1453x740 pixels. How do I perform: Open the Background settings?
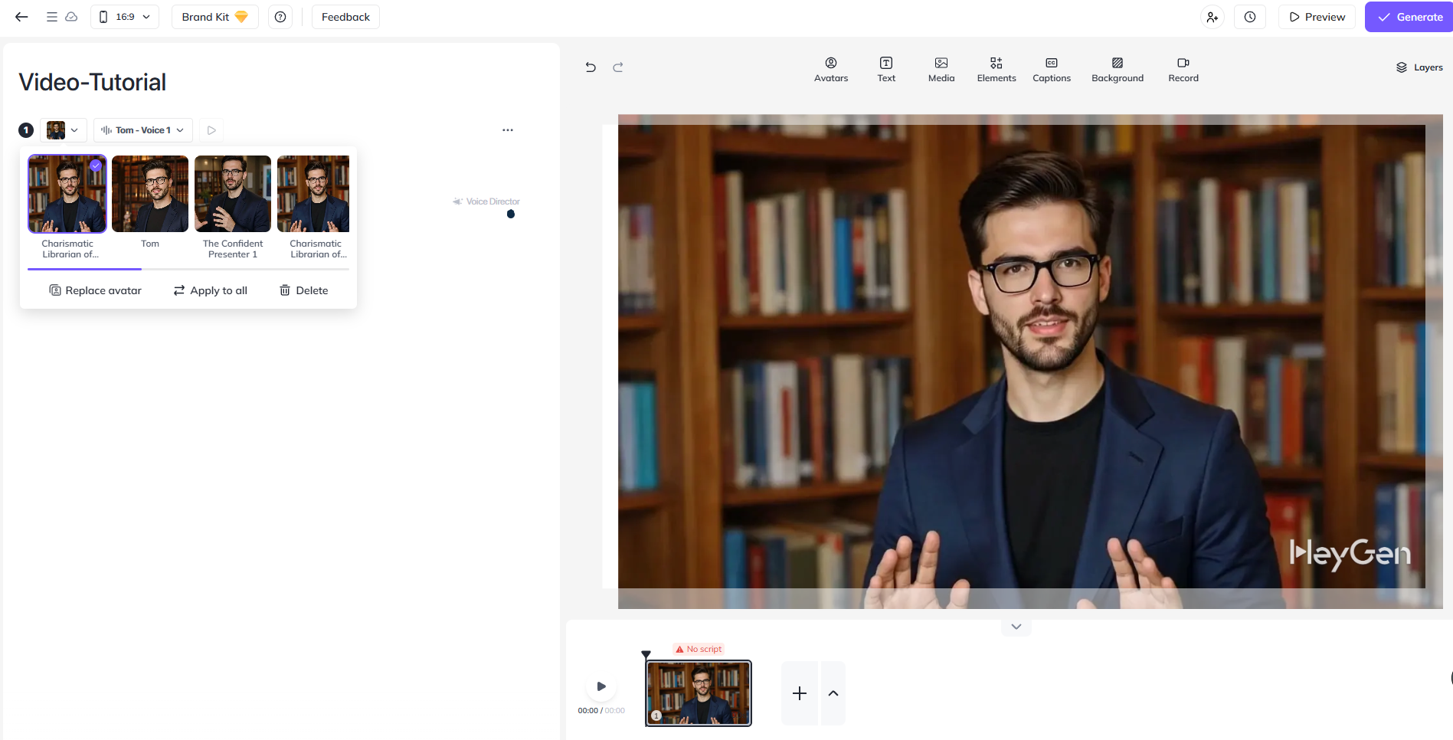click(x=1117, y=69)
